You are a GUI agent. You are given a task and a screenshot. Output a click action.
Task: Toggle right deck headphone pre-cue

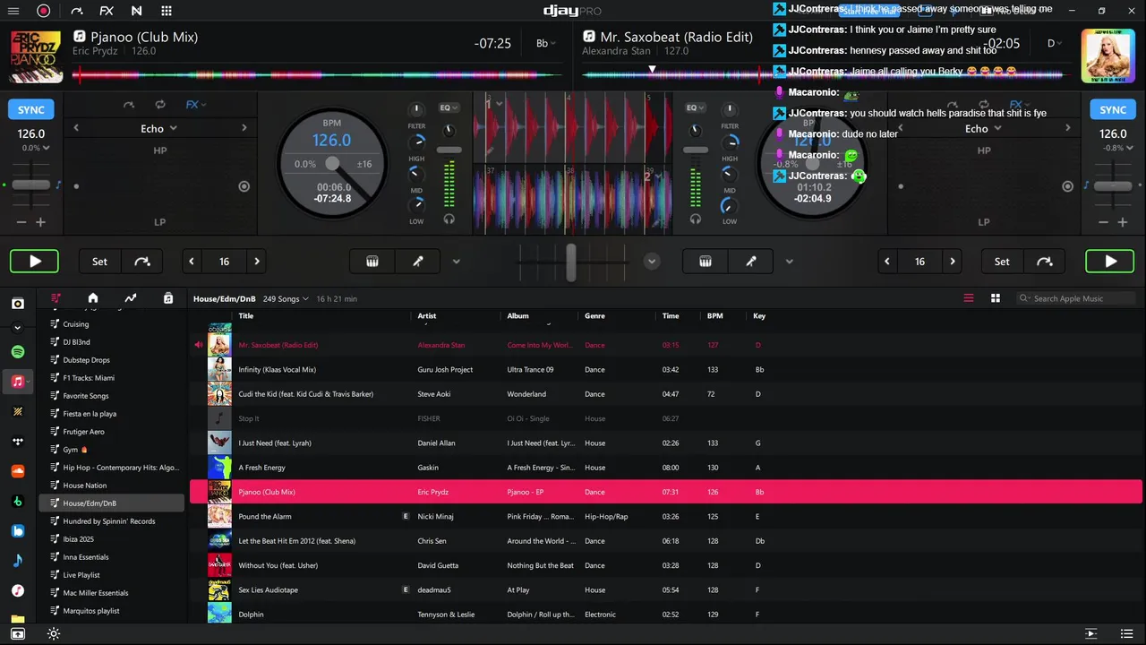point(695,219)
